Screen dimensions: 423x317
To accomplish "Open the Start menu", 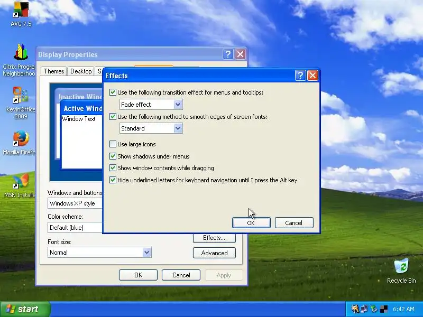I will (25, 309).
